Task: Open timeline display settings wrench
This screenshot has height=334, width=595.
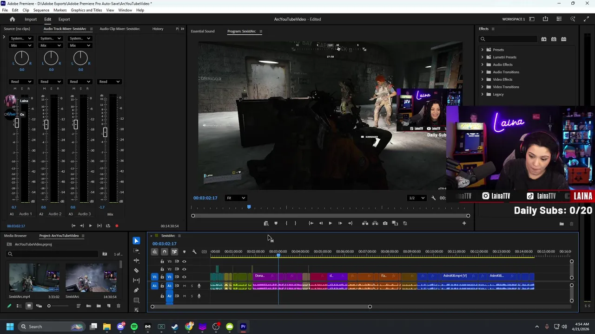Action: coord(194,251)
